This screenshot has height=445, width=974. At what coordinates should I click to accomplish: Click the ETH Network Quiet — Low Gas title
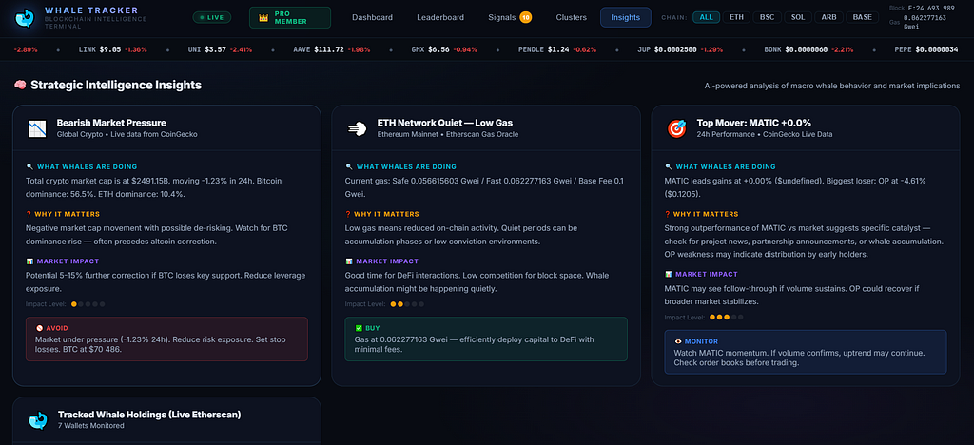click(x=445, y=123)
